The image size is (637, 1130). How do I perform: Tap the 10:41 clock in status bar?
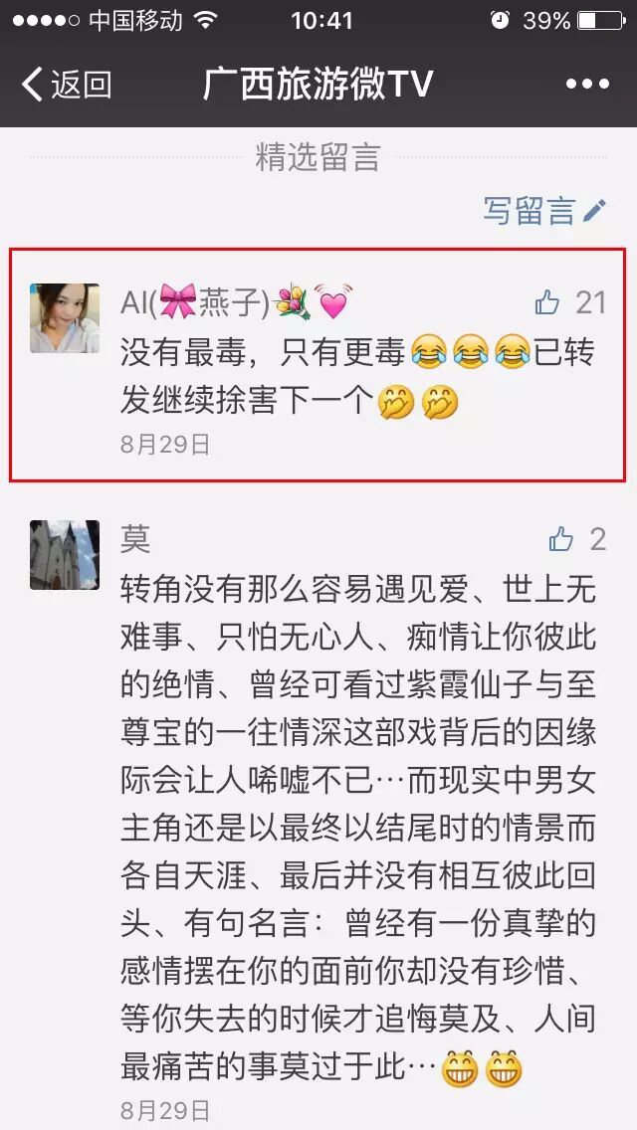pos(321,21)
